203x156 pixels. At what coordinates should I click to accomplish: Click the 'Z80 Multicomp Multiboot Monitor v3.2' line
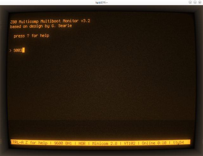[x=50, y=21]
